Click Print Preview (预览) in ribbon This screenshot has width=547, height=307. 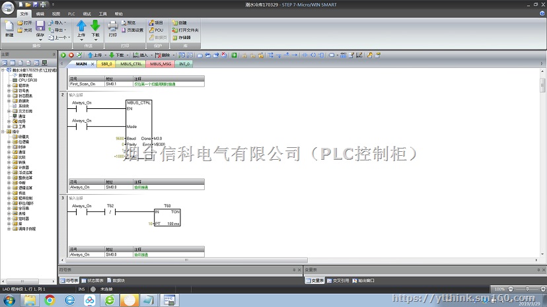(128, 22)
